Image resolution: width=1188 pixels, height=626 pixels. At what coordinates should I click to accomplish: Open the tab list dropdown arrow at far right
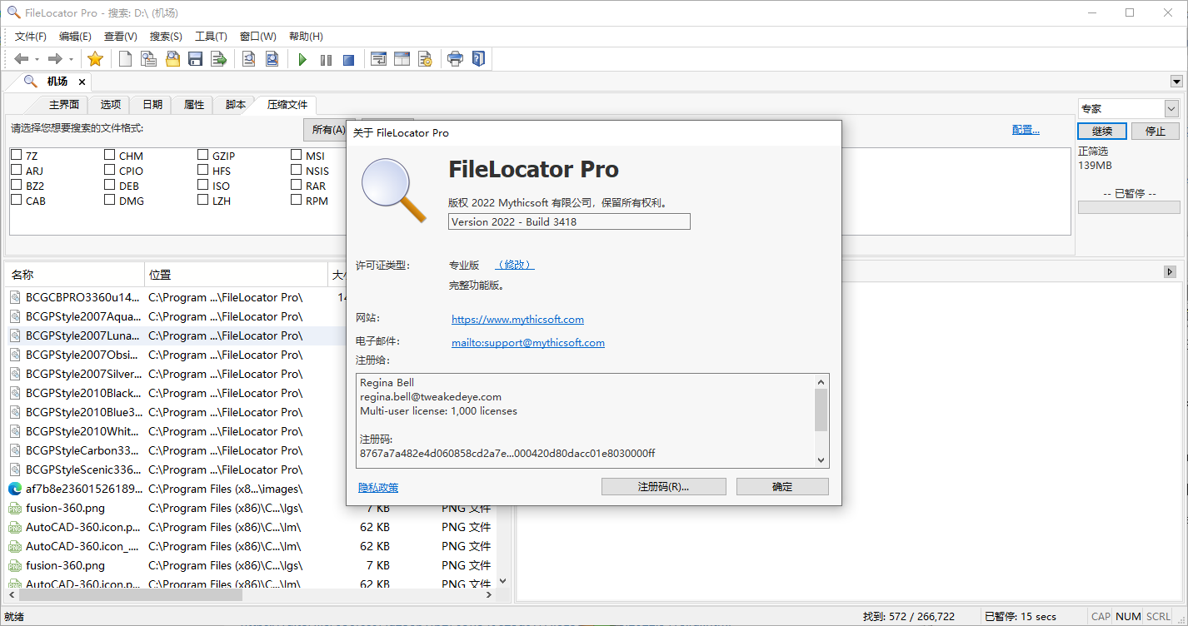1176,82
